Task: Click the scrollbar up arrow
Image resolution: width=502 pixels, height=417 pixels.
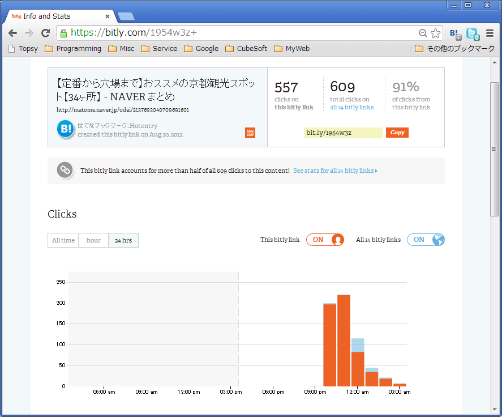Action: click(495, 62)
